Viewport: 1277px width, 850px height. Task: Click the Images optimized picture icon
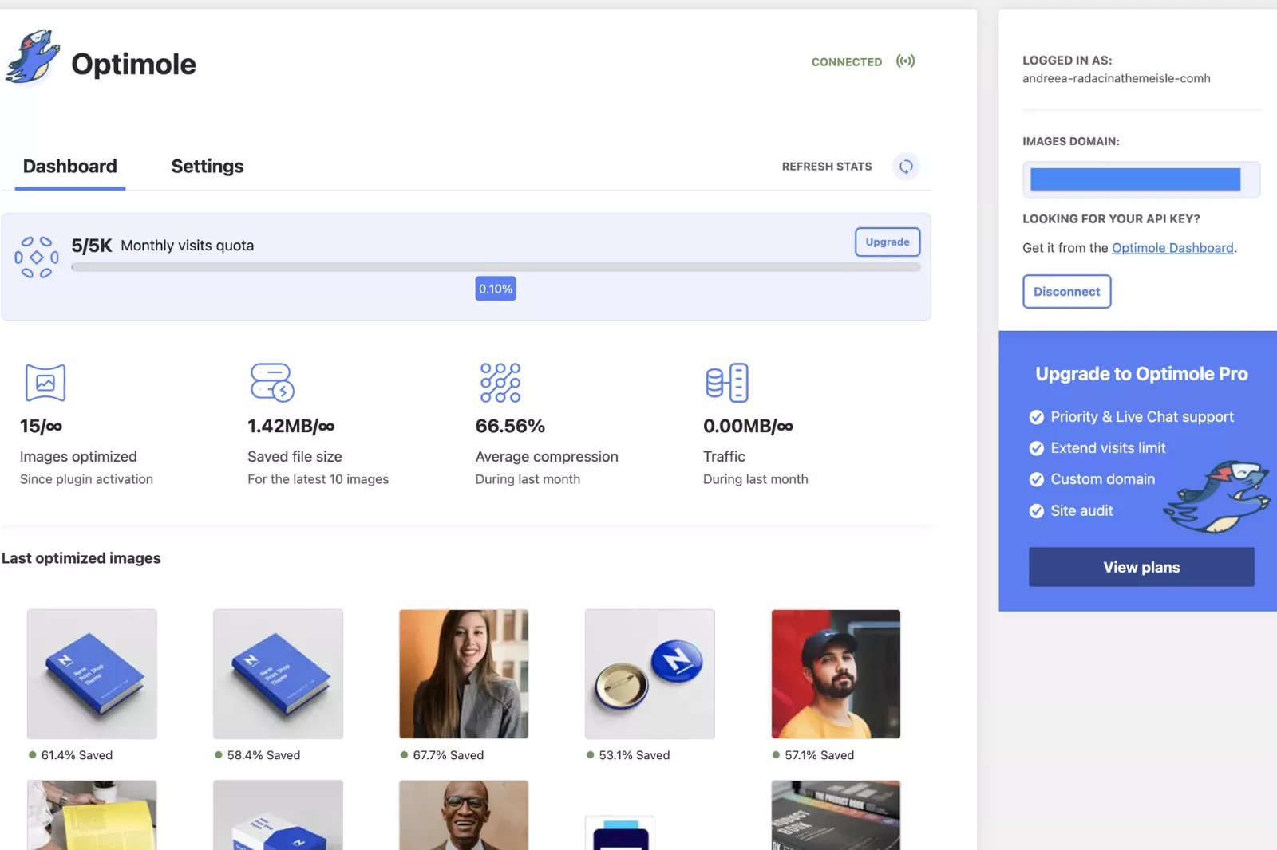point(45,383)
